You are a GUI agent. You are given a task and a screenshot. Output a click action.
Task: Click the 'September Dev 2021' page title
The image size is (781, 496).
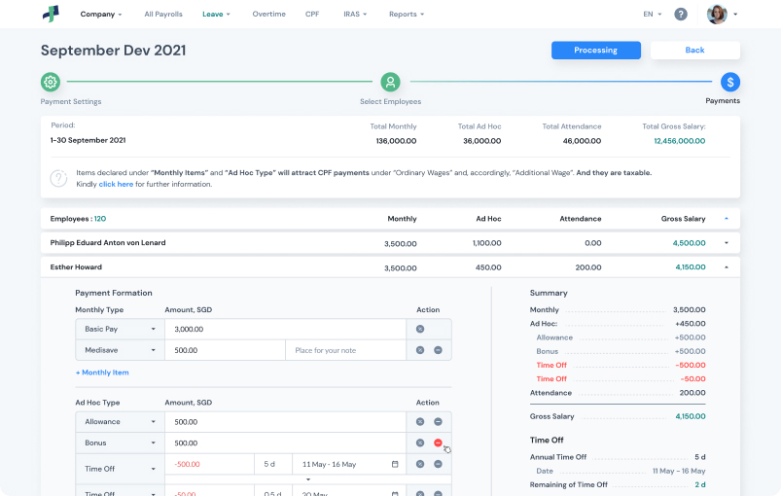click(113, 51)
